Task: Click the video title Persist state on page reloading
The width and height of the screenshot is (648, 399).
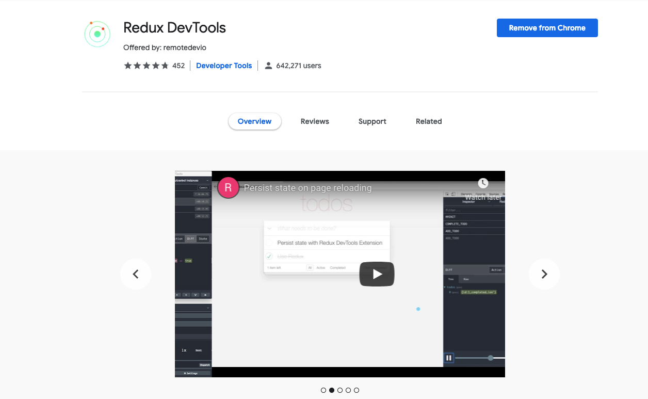Action: point(307,188)
